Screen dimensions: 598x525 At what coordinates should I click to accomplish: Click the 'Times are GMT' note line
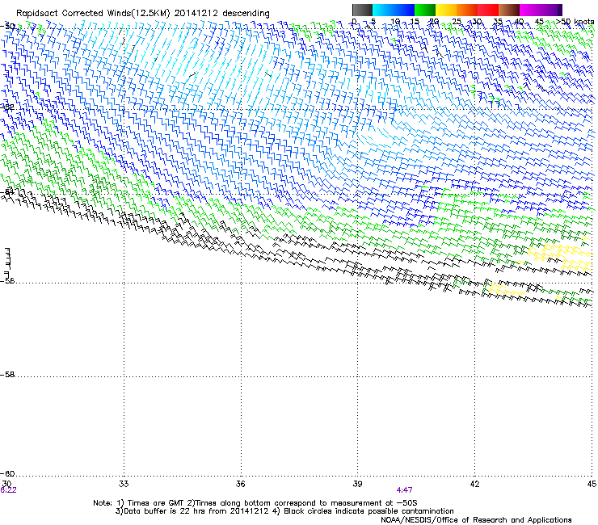(255, 503)
